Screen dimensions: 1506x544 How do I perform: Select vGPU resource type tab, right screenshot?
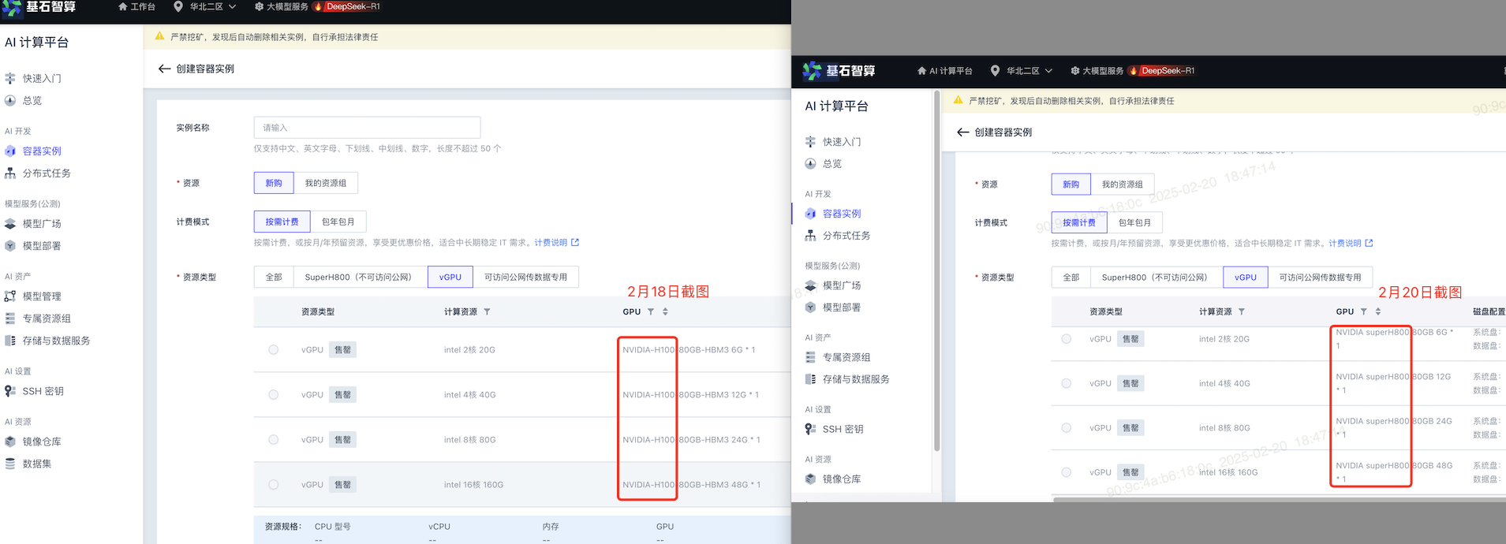point(1246,278)
